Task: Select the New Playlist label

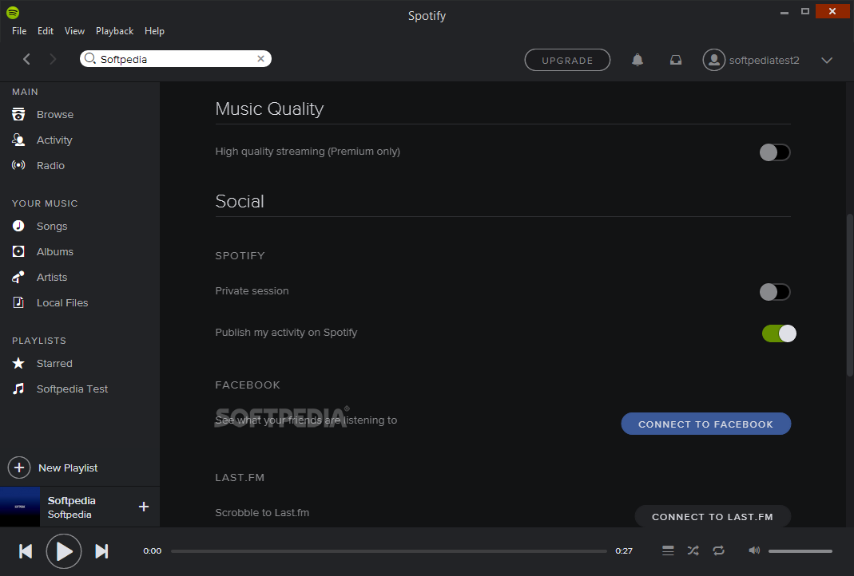Action: click(x=68, y=468)
